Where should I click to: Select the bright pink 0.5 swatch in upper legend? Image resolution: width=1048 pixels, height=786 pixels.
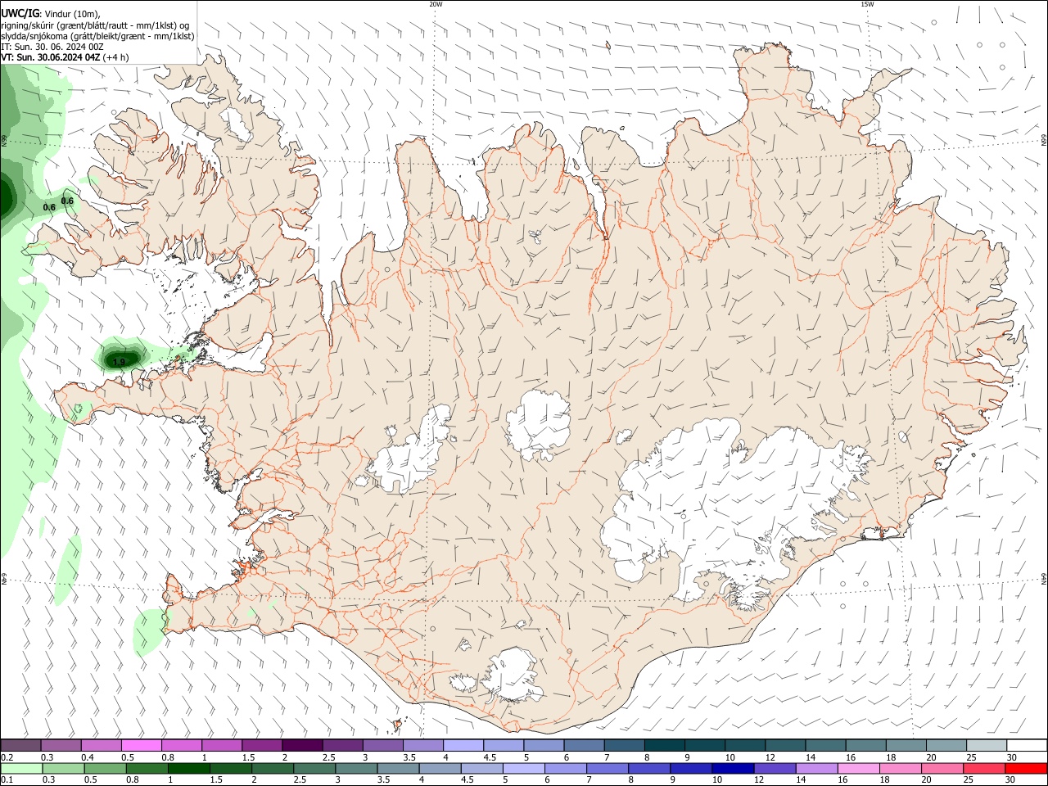[x=142, y=745]
